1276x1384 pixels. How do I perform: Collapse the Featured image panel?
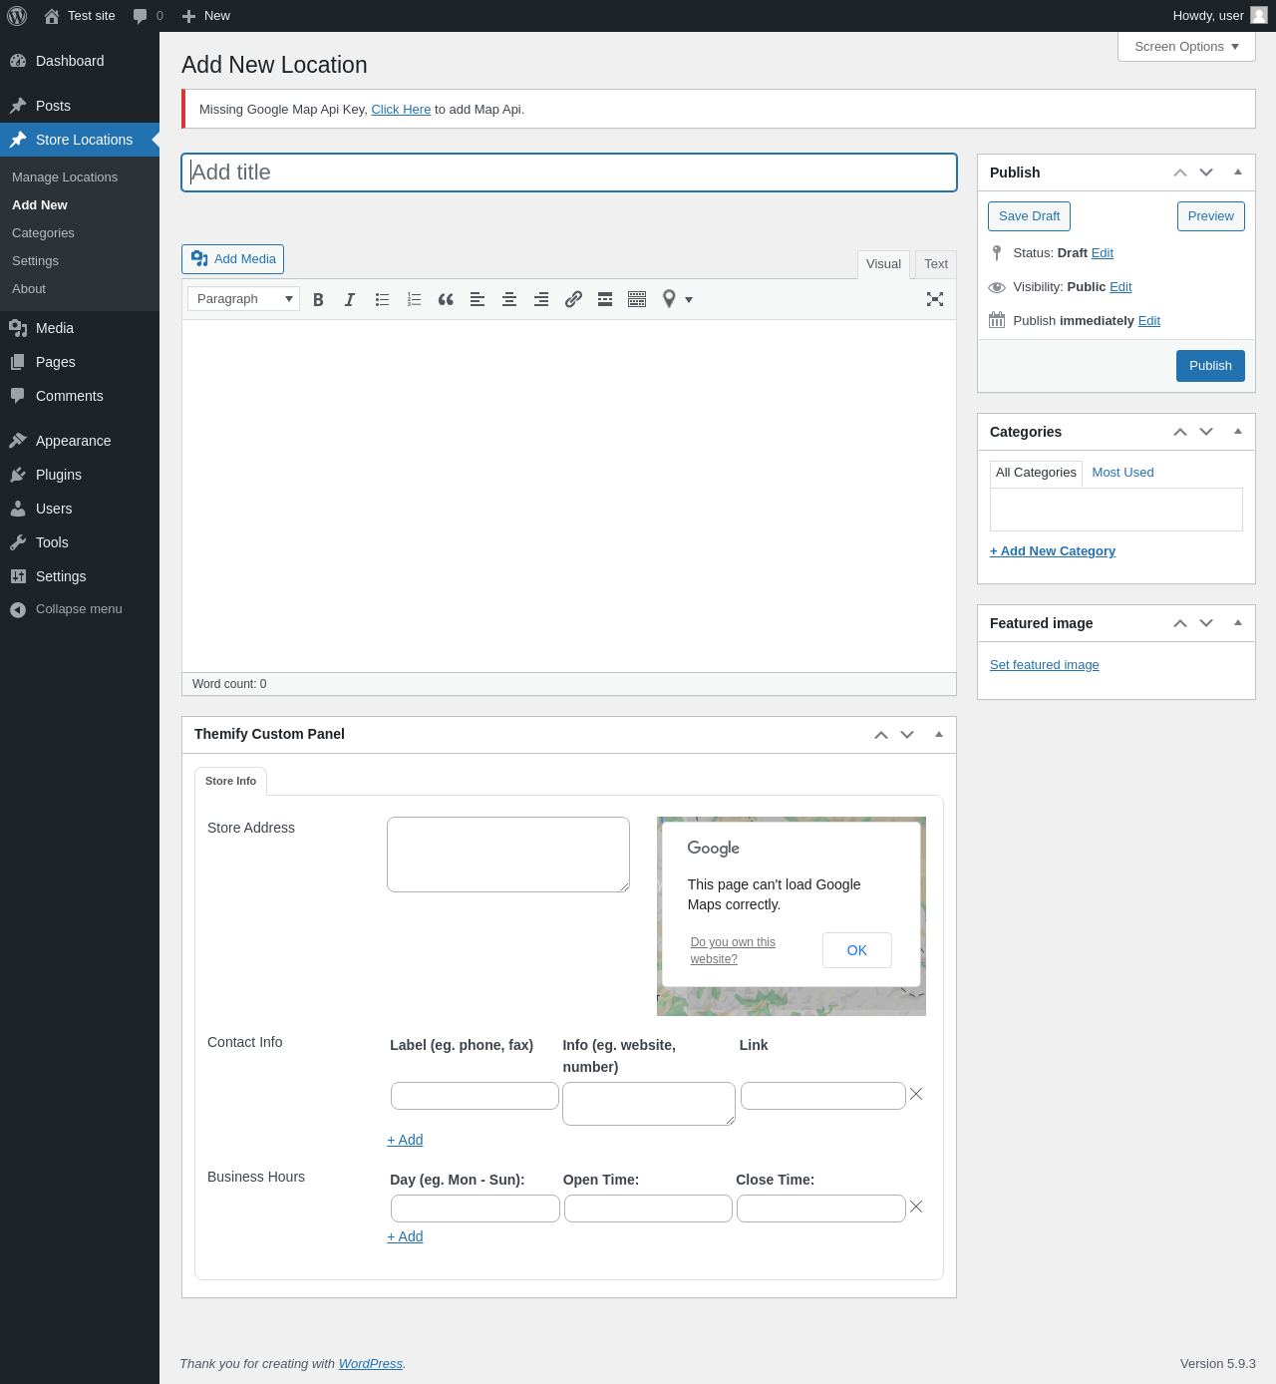(1238, 623)
